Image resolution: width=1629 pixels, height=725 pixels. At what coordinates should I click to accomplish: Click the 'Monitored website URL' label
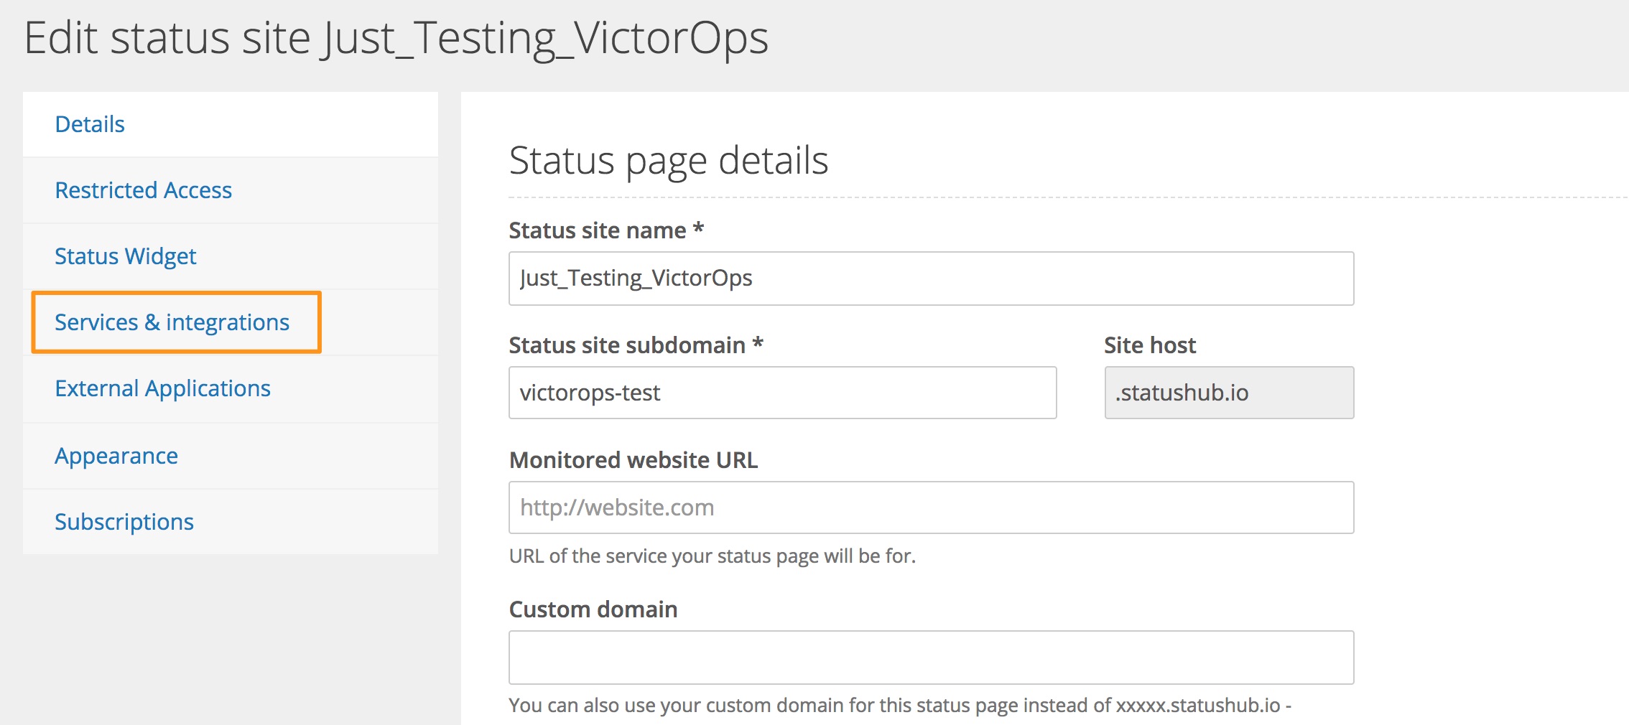633,460
